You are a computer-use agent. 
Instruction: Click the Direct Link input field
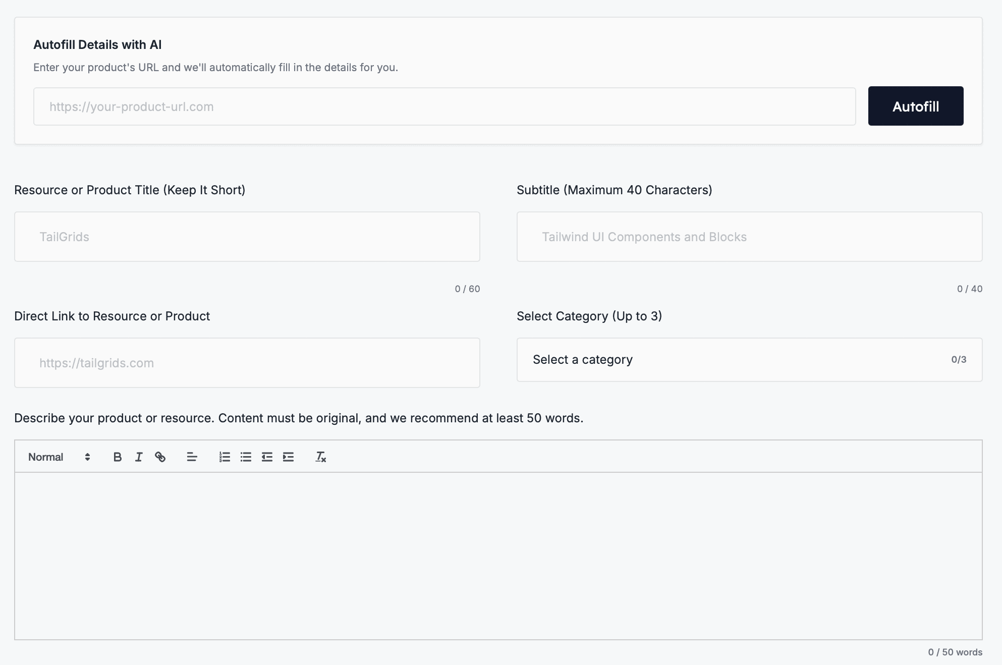(x=247, y=363)
